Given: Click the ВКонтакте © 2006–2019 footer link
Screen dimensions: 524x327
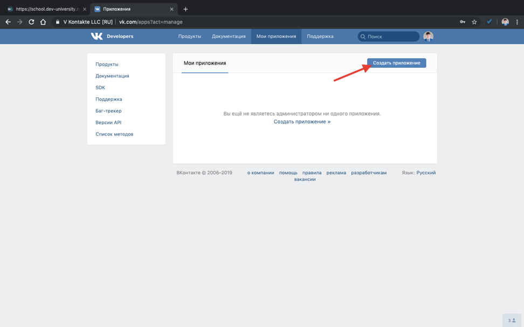Looking at the screenshot, I should pyautogui.click(x=204, y=173).
